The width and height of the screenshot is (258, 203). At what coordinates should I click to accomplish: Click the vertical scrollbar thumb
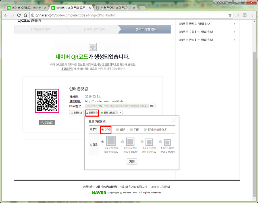(254, 124)
